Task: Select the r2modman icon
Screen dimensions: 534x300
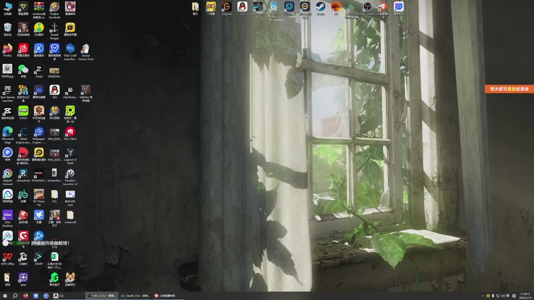Action: point(23,175)
